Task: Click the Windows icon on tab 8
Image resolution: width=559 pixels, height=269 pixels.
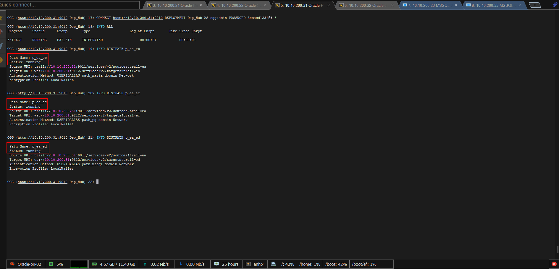Action: click(x=468, y=5)
